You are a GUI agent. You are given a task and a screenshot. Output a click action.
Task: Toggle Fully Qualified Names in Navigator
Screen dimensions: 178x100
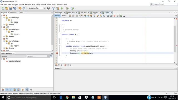tap(23, 90)
